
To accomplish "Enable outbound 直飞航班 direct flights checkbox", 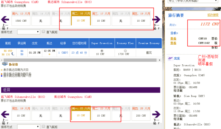I will click(x=44, y=31).
